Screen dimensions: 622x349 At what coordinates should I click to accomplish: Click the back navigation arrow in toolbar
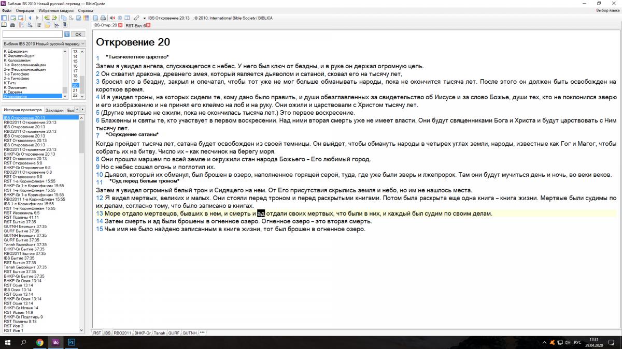pos(30,18)
